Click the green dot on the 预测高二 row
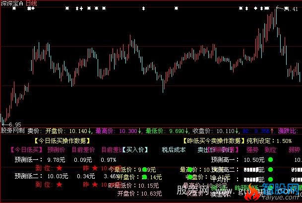Image resolution: width=302 pixels, height=203 pixels. tap(270, 170)
